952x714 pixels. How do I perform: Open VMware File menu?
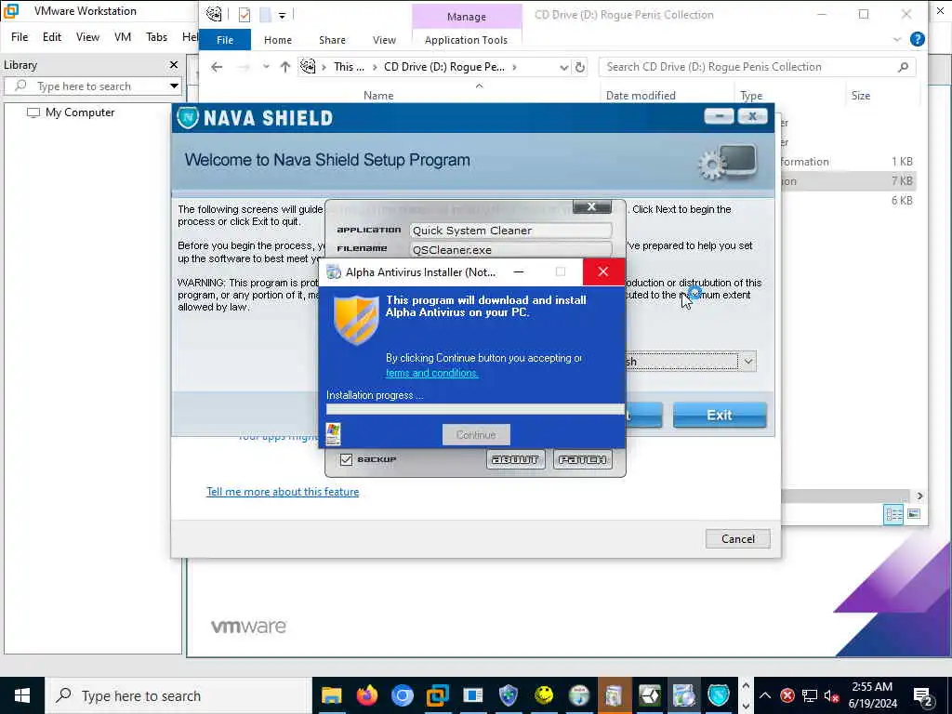(20, 37)
